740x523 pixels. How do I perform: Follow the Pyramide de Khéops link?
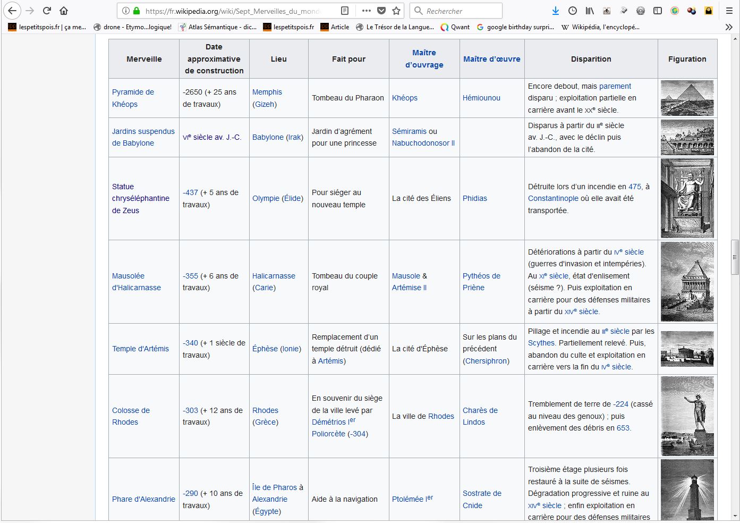click(133, 98)
